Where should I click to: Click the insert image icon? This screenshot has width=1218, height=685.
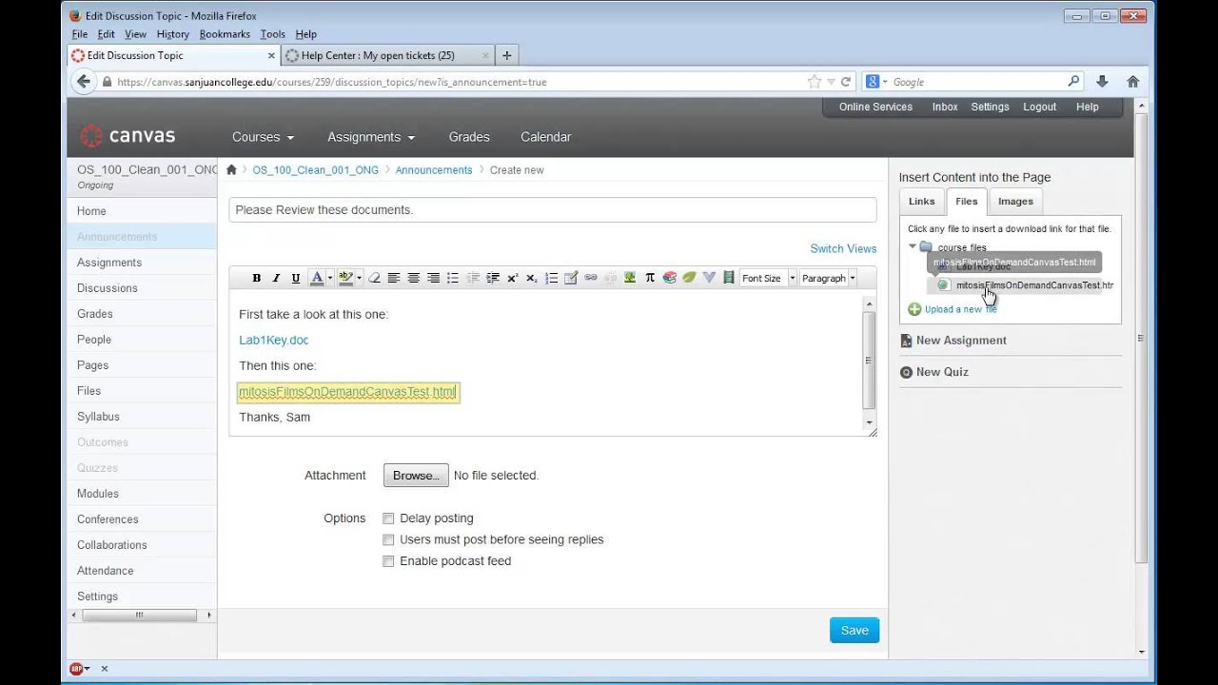(630, 278)
